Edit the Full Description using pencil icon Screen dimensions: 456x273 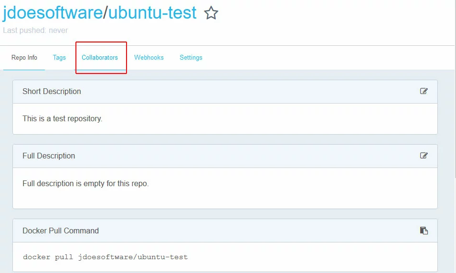(x=424, y=156)
